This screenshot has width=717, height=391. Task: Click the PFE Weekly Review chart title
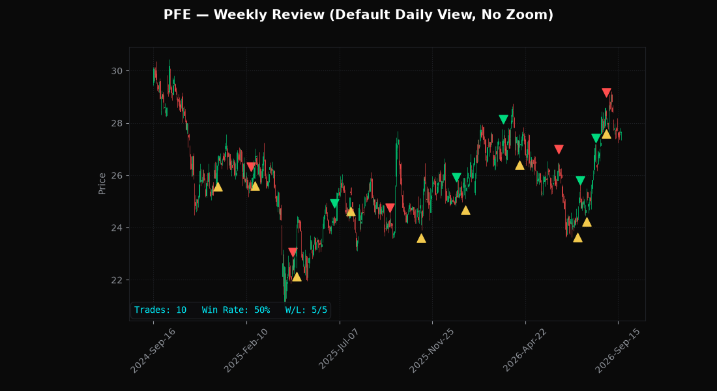358,14
